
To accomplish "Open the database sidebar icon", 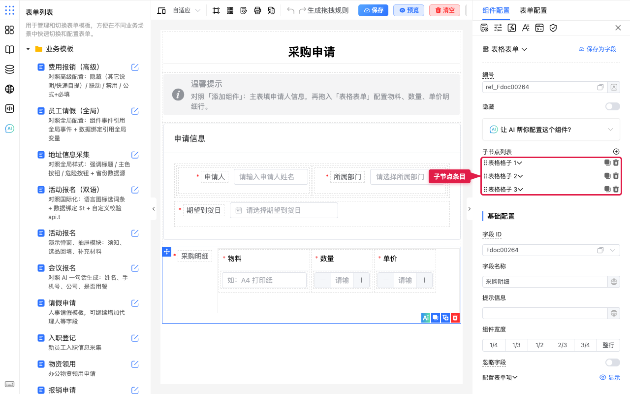I will (x=9, y=69).
